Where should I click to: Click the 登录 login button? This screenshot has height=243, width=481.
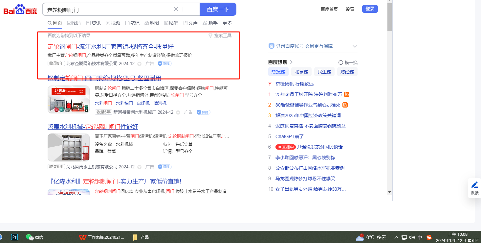[x=370, y=9]
